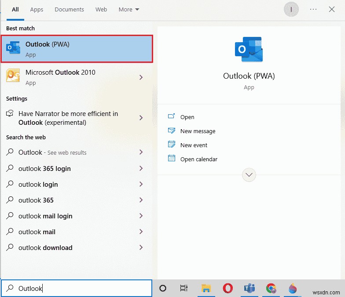Expand arrow for 'outlook 365' suggestion
The width and height of the screenshot is (345, 297).
(141, 200)
